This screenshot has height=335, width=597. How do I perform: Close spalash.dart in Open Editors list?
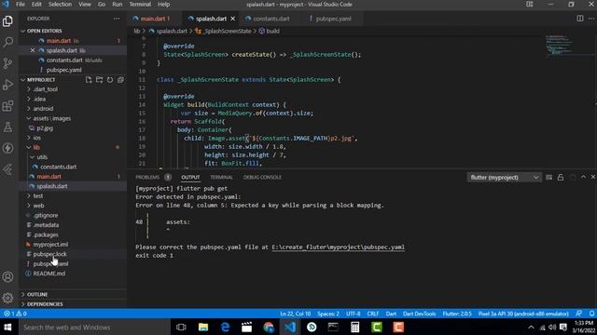click(x=33, y=50)
